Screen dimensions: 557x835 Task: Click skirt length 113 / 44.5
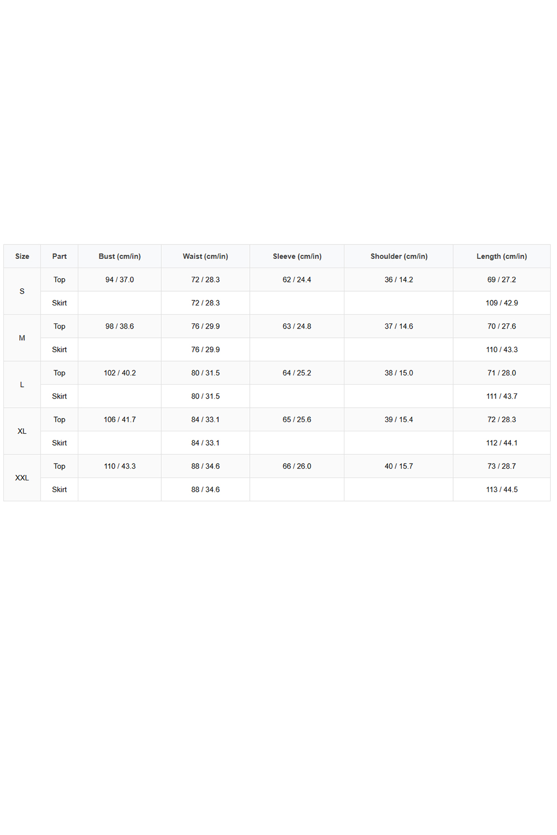coord(502,490)
